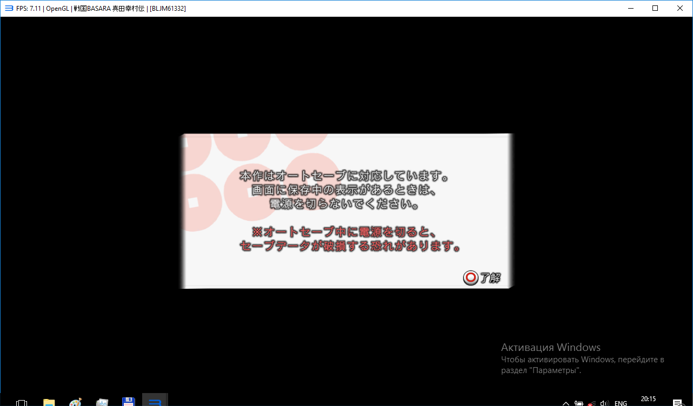The image size is (693, 406).
Task: Maximize the RPCS3 game window
Action: 655,8
